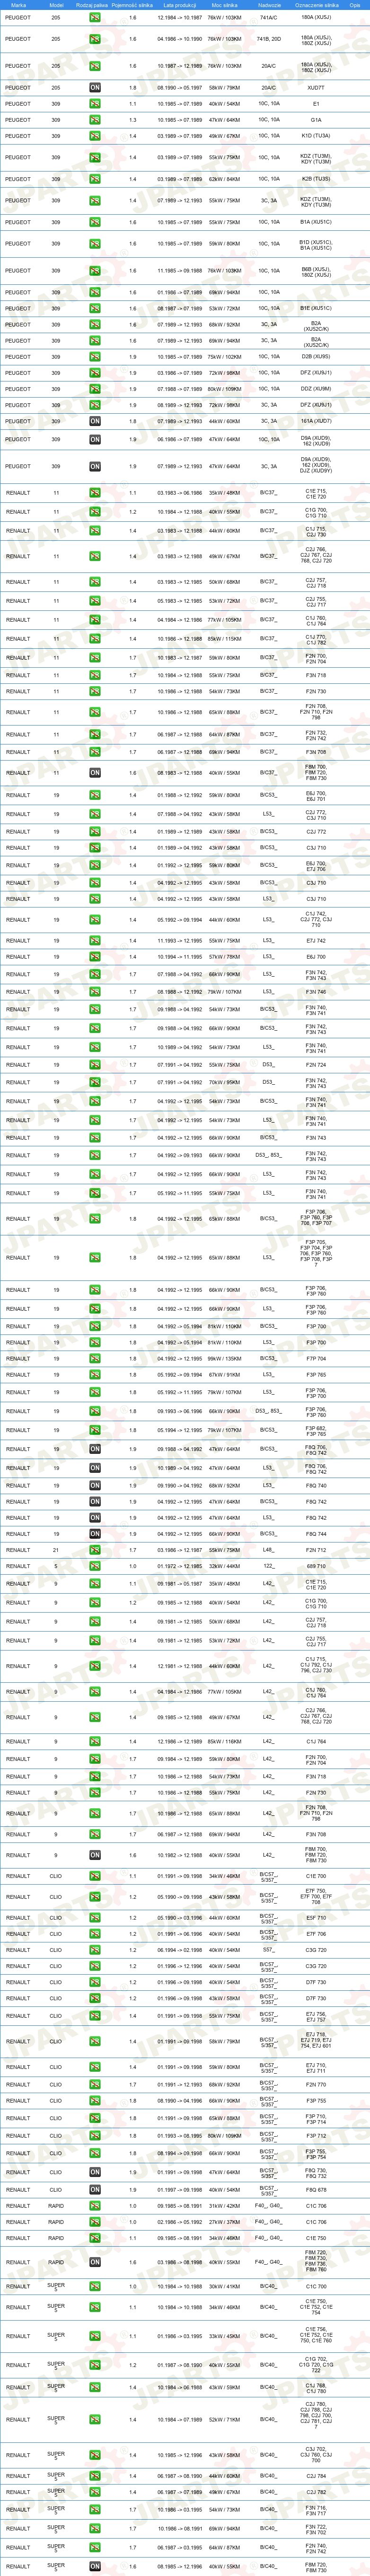Click petrol icon in the D2B (XU9S) row
Screen dimensions: 370x2576
(x=95, y=357)
